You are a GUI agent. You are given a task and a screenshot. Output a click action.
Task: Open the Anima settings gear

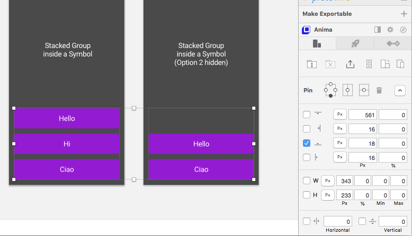point(390,30)
